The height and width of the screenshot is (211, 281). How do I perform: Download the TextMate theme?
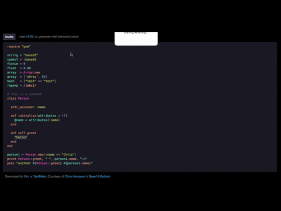(40, 176)
